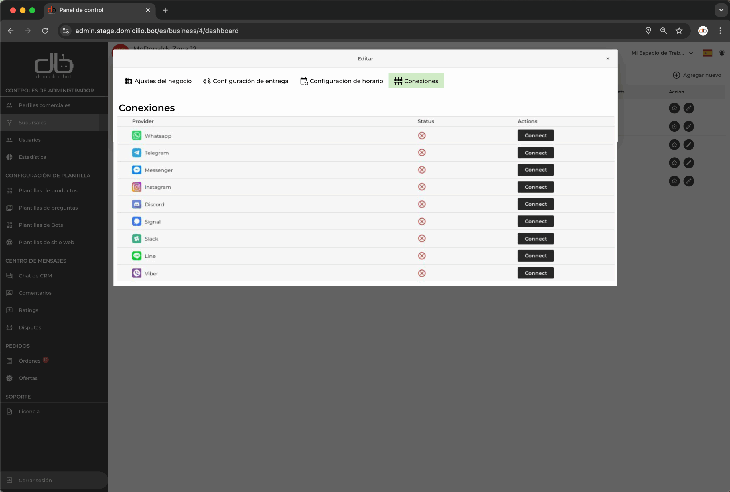The width and height of the screenshot is (730, 492).
Task: Click the red status icon for Line
Action: tap(422, 256)
